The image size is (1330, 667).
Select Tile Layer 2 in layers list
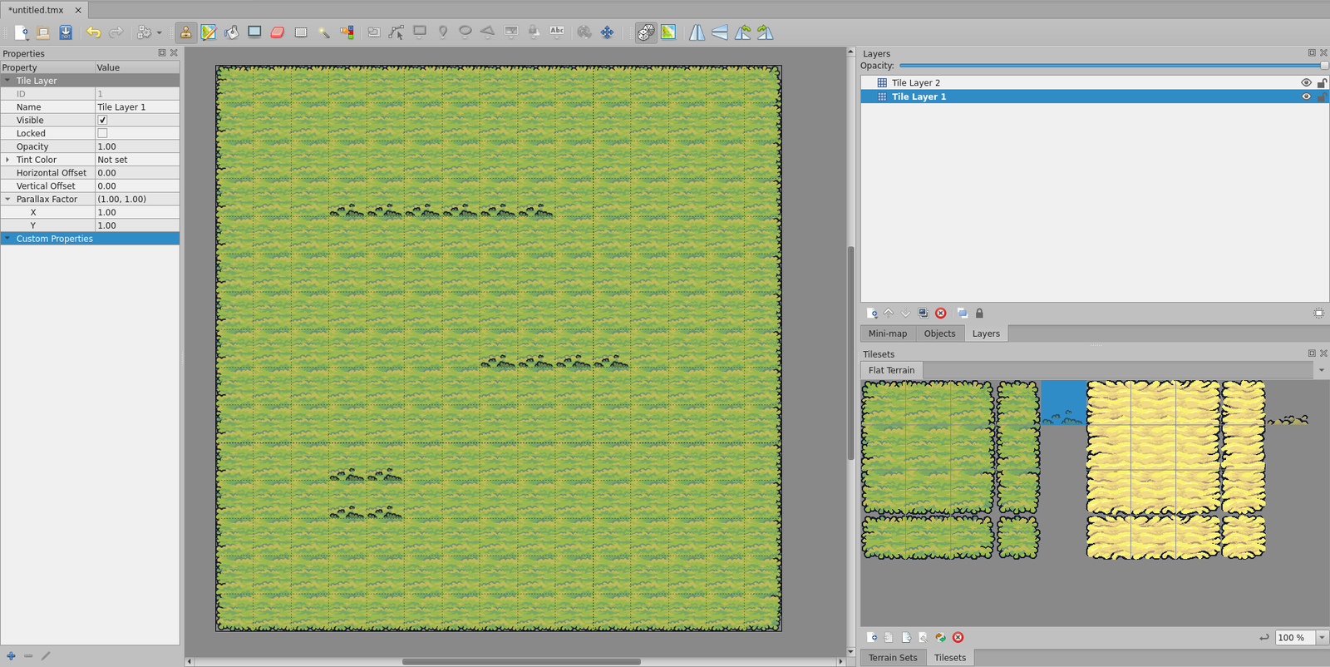(x=1095, y=83)
